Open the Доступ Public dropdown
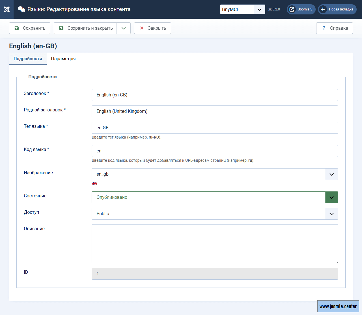The height and width of the screenshot is (315, 362). click(x=215, y=214)
